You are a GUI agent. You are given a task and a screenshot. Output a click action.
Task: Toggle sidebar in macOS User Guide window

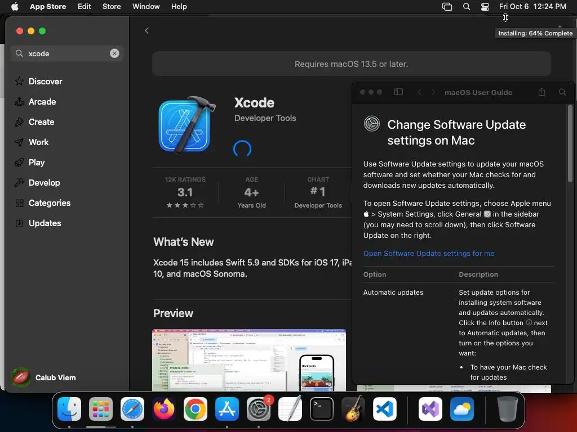pos(398,92)
